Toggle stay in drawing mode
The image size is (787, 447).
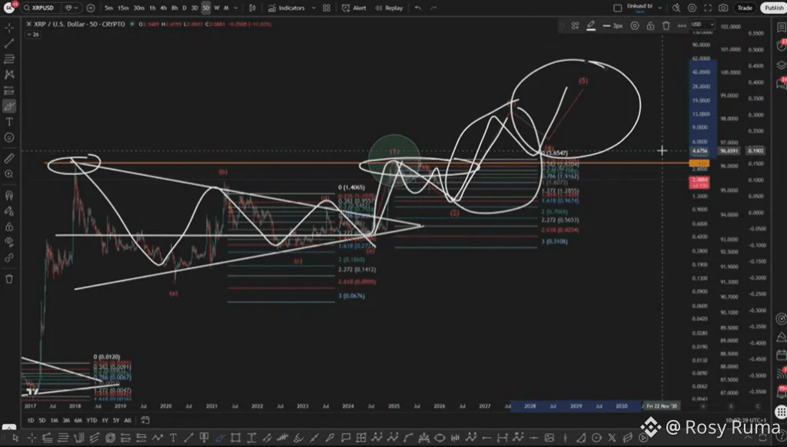(9, 210)
